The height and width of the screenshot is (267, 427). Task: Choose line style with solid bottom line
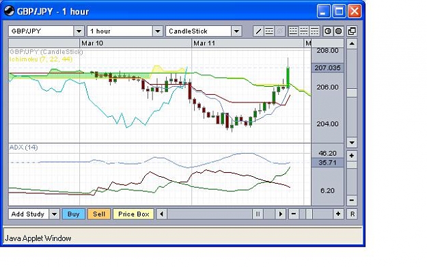[x=293, y=31]
